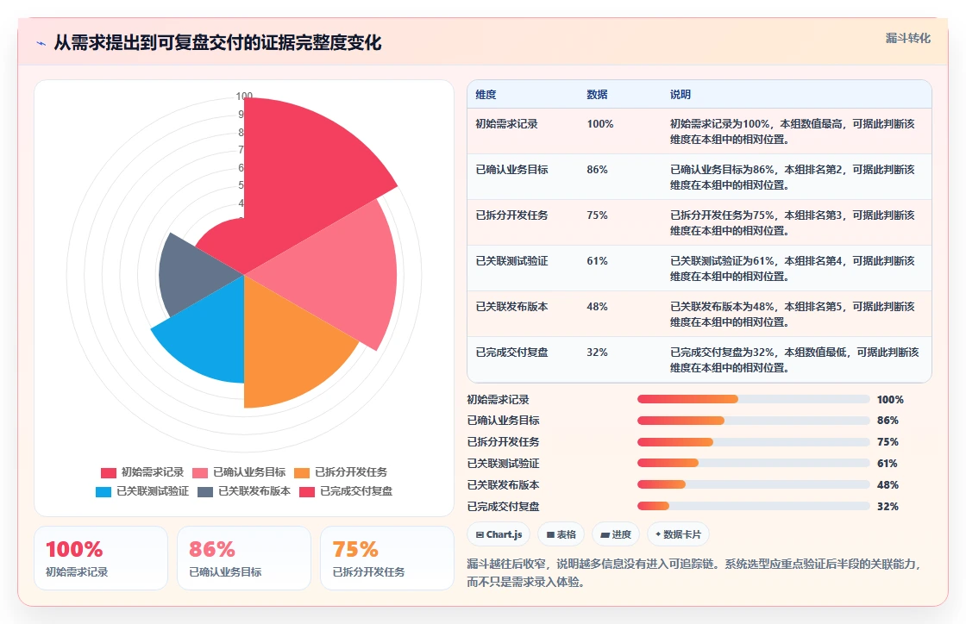Toggle 已关联测试验证 legend entry
The width and height of the screenshot is (966, 624).
[142, 491]
